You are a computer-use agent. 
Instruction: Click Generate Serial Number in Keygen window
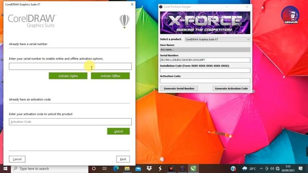(179, 88)
